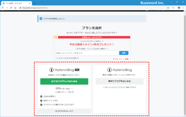Open the user profile account icon
The height and width of the screenshot is (117, 186).
(x=179, y=8)
